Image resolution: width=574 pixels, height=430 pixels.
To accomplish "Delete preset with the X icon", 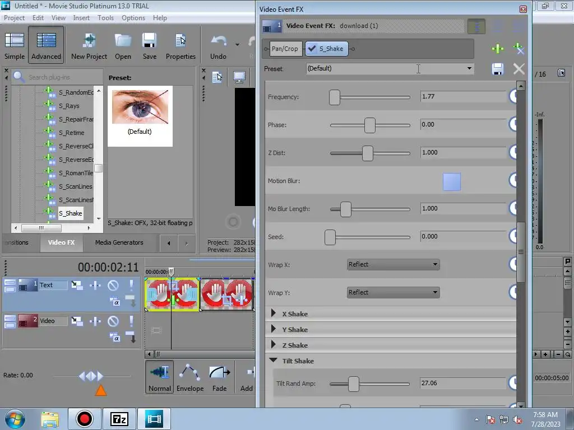I will 519,69.
